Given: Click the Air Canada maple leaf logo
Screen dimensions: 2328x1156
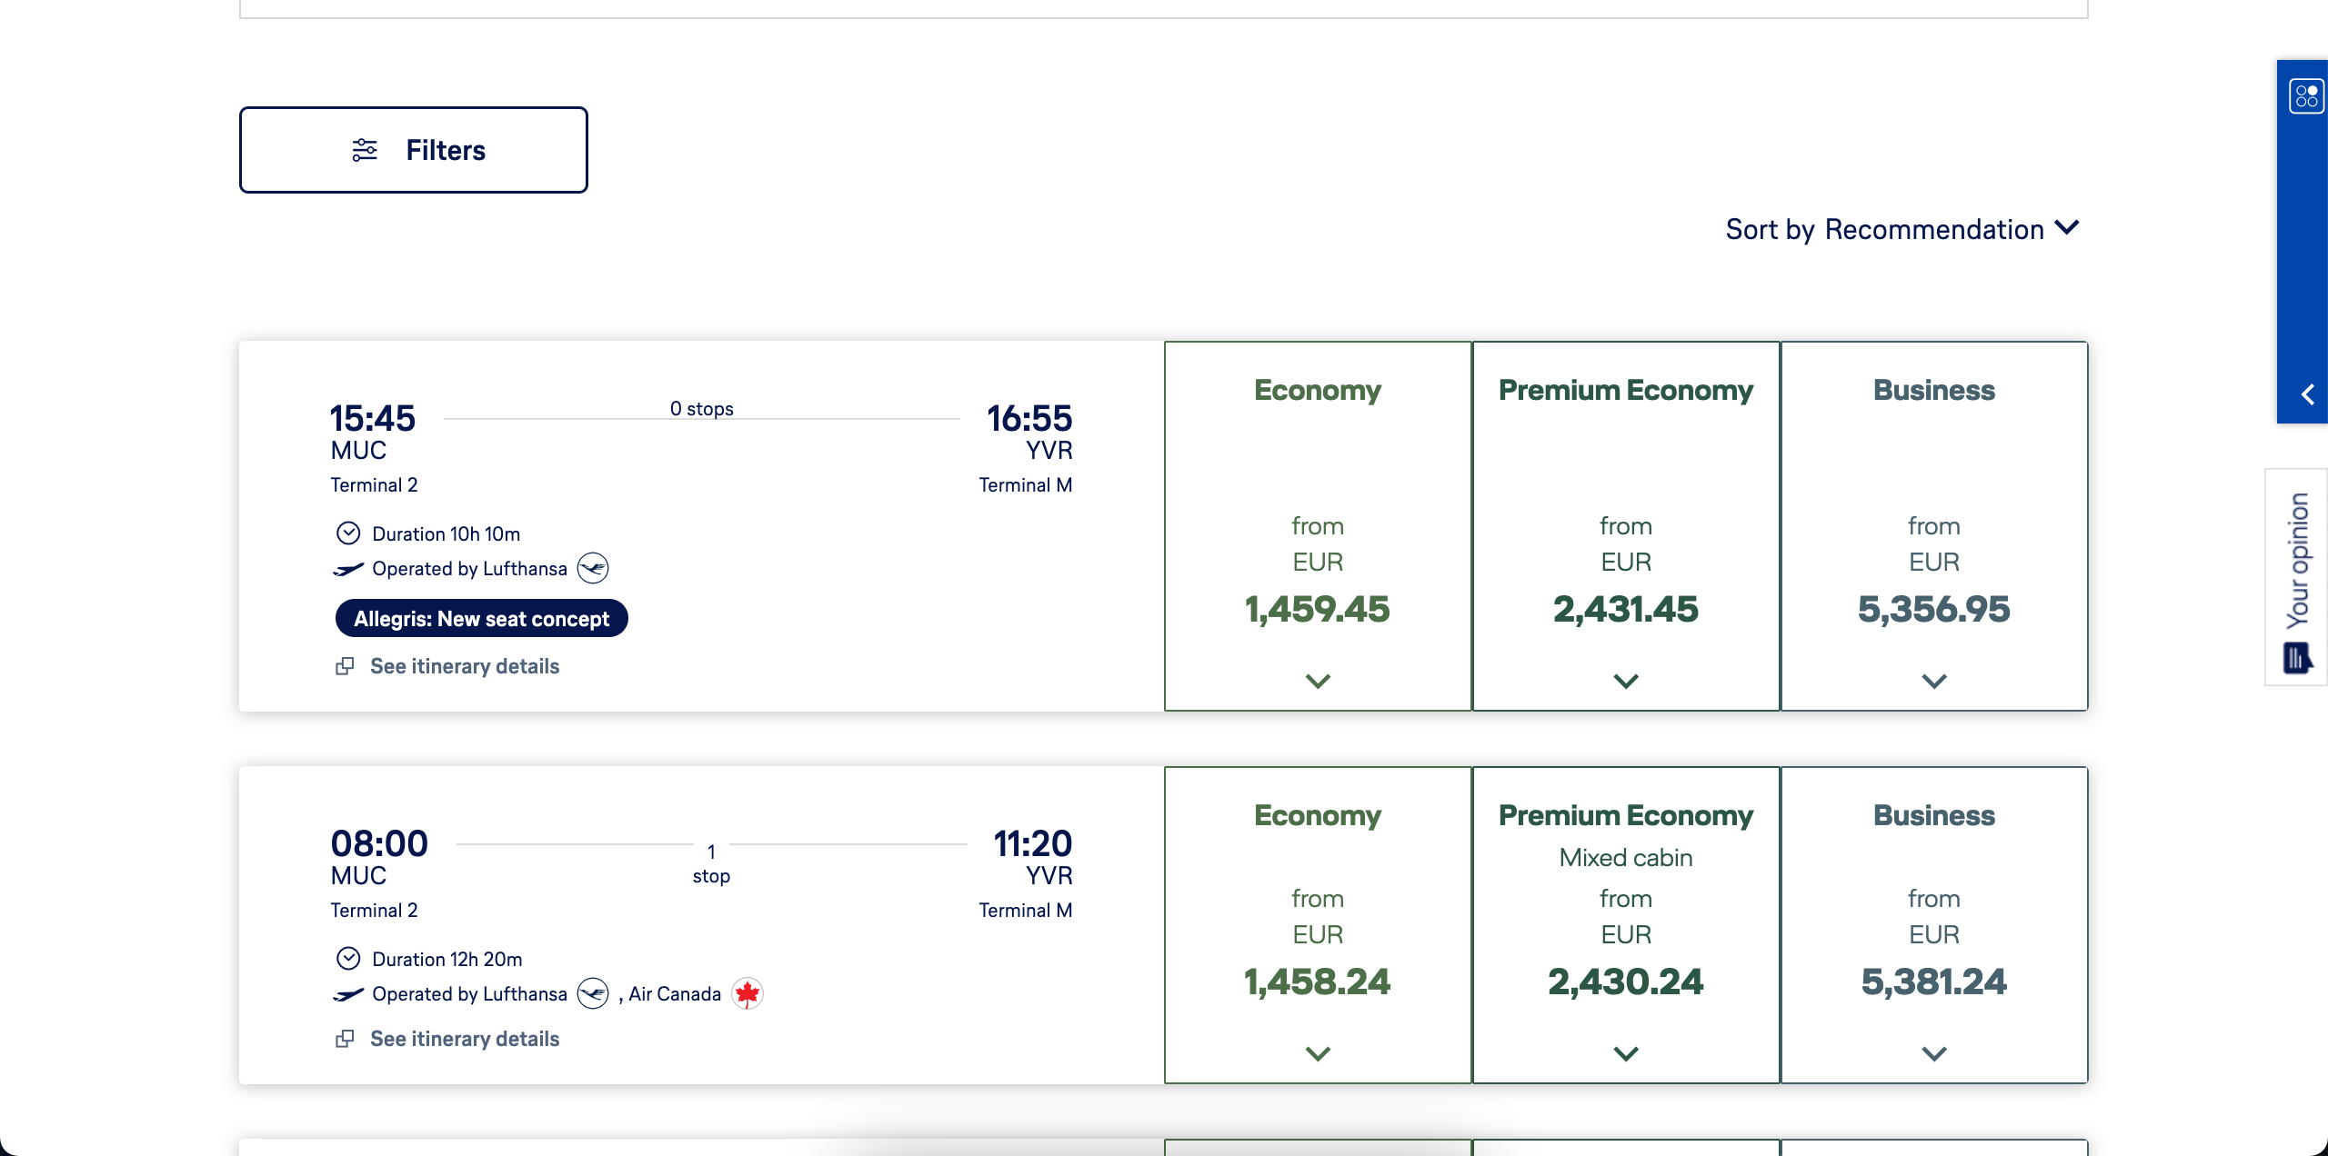Looking at the screenshot, I should click(748, 994).
